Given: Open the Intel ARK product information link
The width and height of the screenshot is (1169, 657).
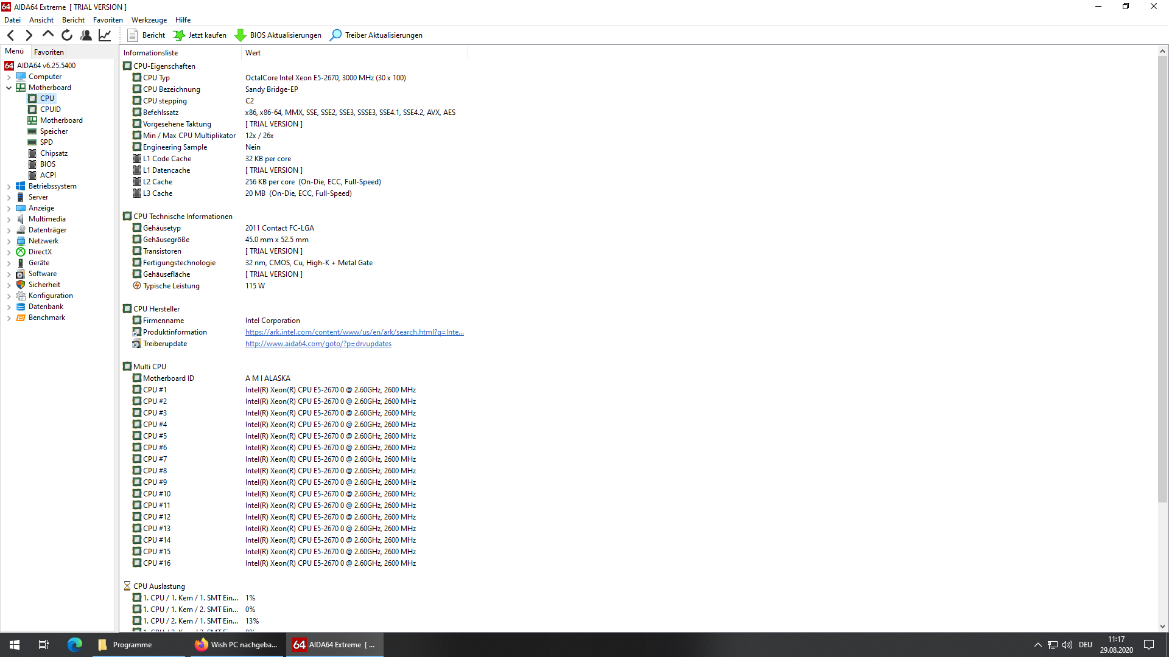Looking at the screenshot, I should (x=354, y=332).
